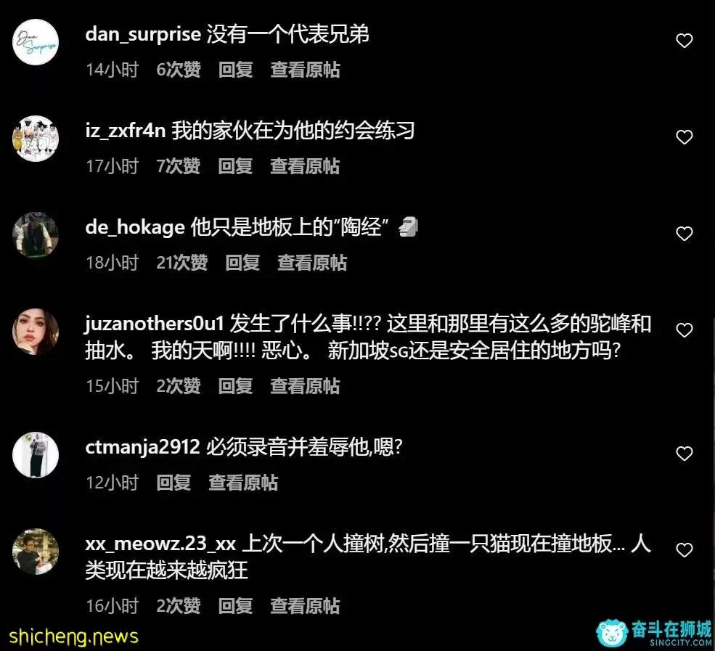This screenshot has height=651, width=715.
Task: Open dan_surprise profile avatar
Action: pyautogui.click(x=36, y=42)
